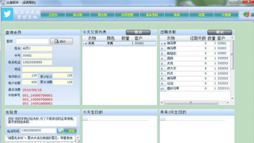Focus the 查询 member search field
Screen dimensions: 254x143
pyautogui.click(x=32, y=41)
